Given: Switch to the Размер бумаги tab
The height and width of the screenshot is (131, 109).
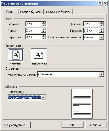Looking at the screenshot, I should coord(31,12).
